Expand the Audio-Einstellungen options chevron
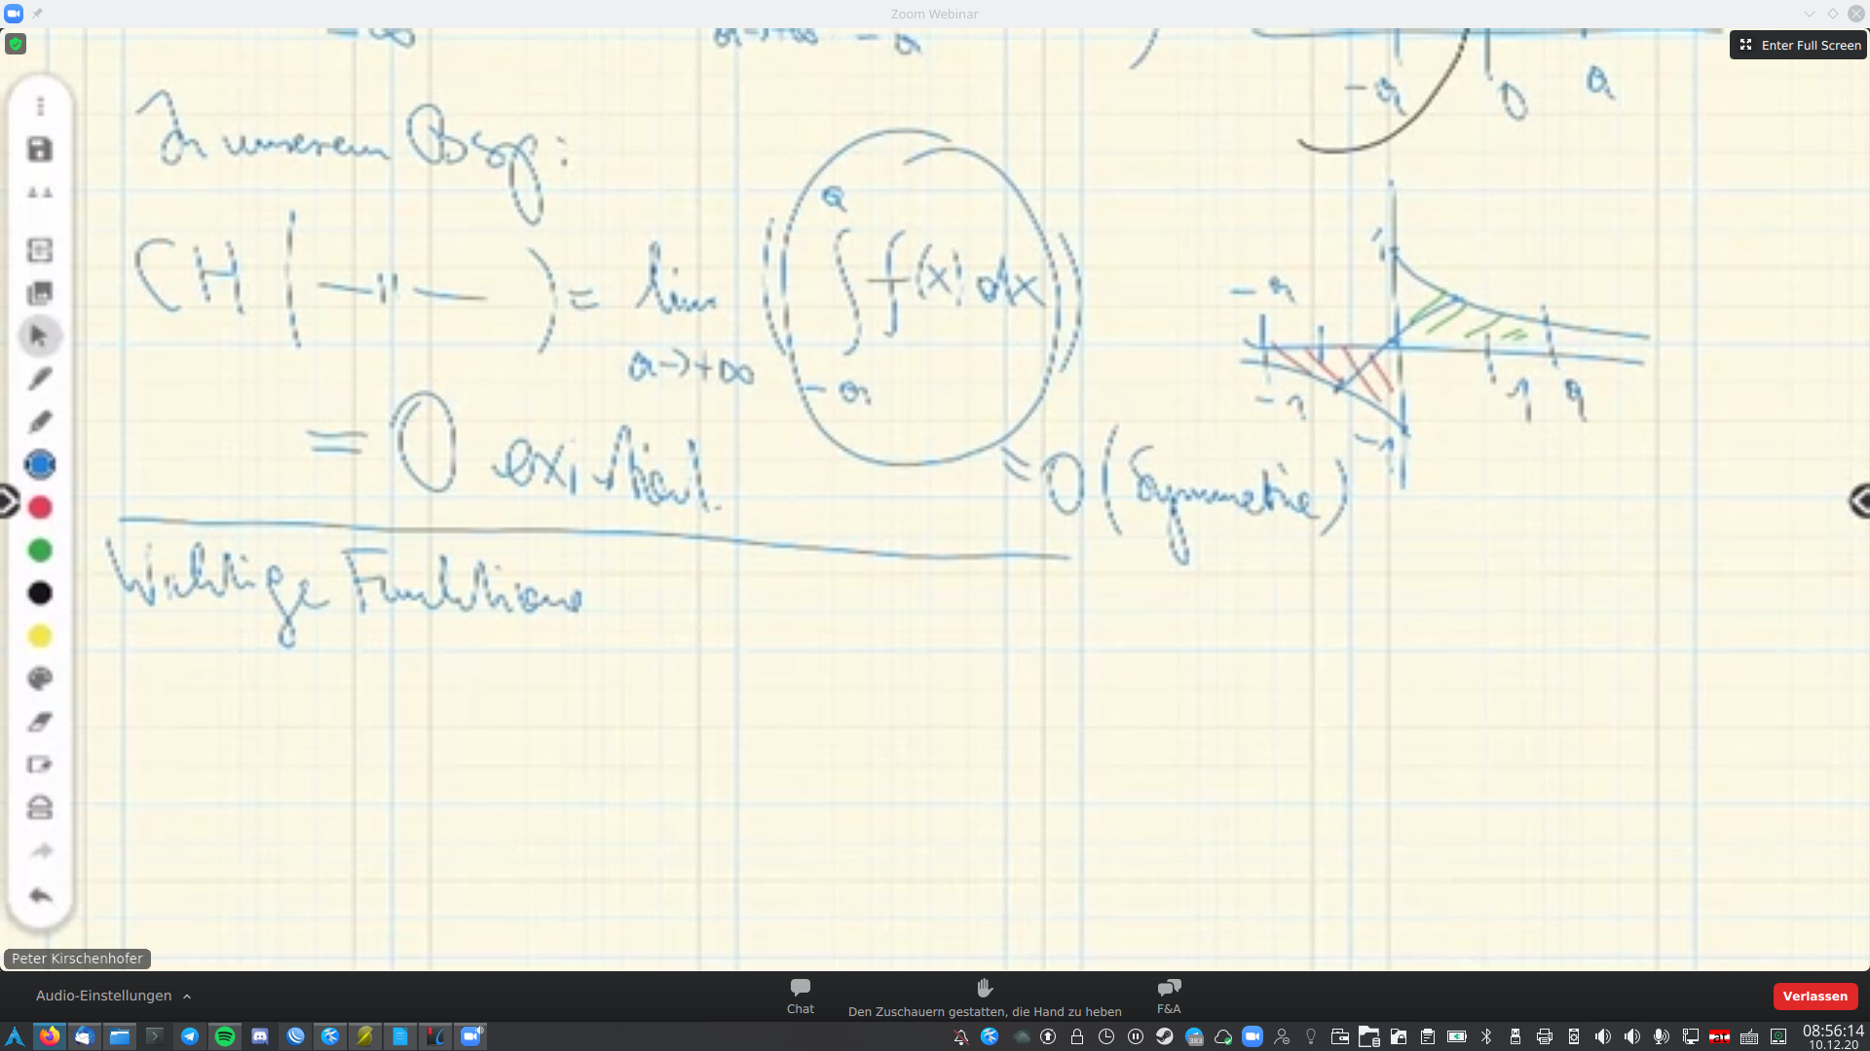The image size is (1870, 1051). tap(187, 997)
